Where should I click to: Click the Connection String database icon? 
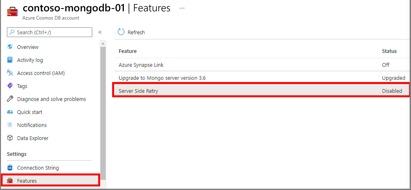(10, 168)
